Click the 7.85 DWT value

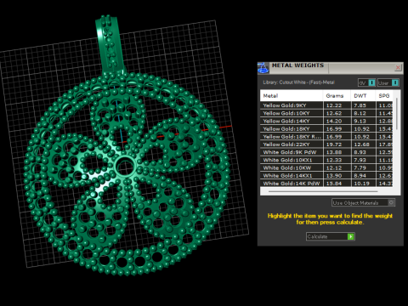(360, 105)
